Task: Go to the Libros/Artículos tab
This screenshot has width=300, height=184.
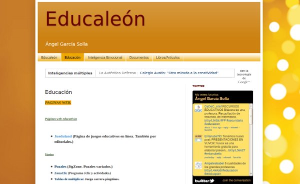Action: [x=167, y=57]
